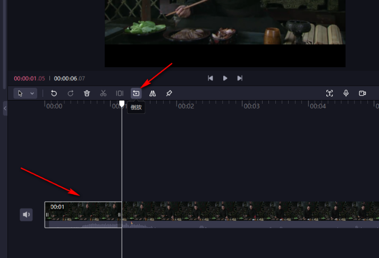Viewport: 379px width, 258px height.
Task: Mute the video track speaker toggle
Action: tap(26, 214)
